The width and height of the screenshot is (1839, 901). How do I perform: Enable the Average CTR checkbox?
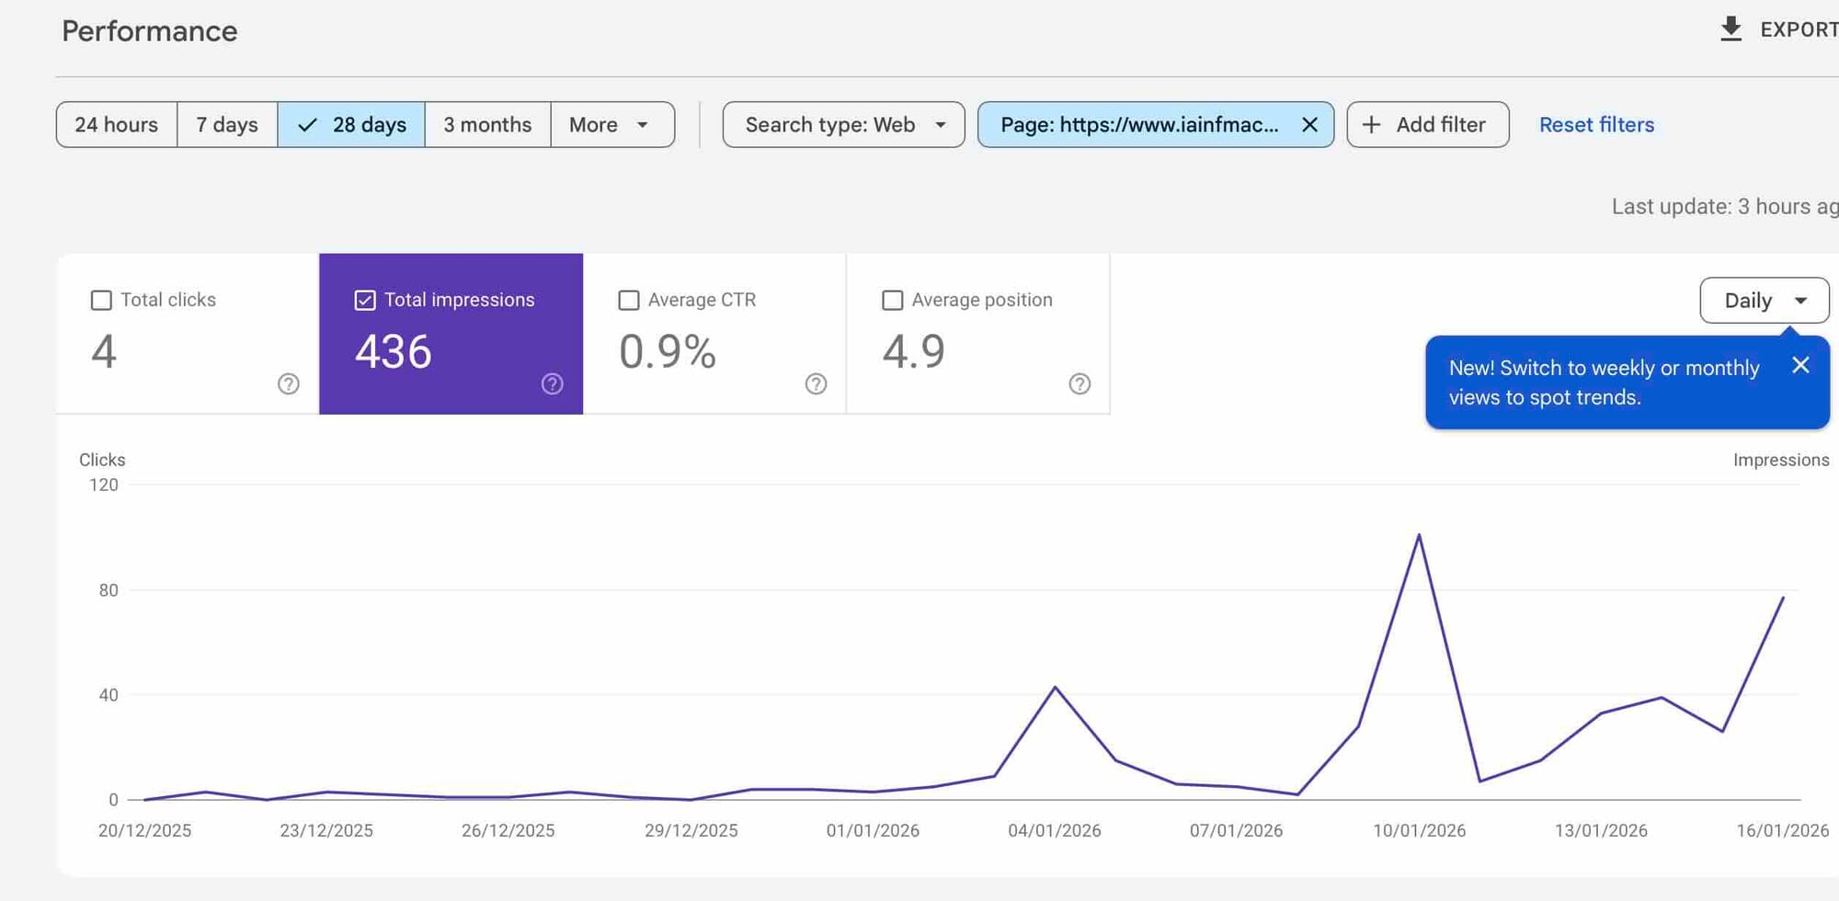629,300
